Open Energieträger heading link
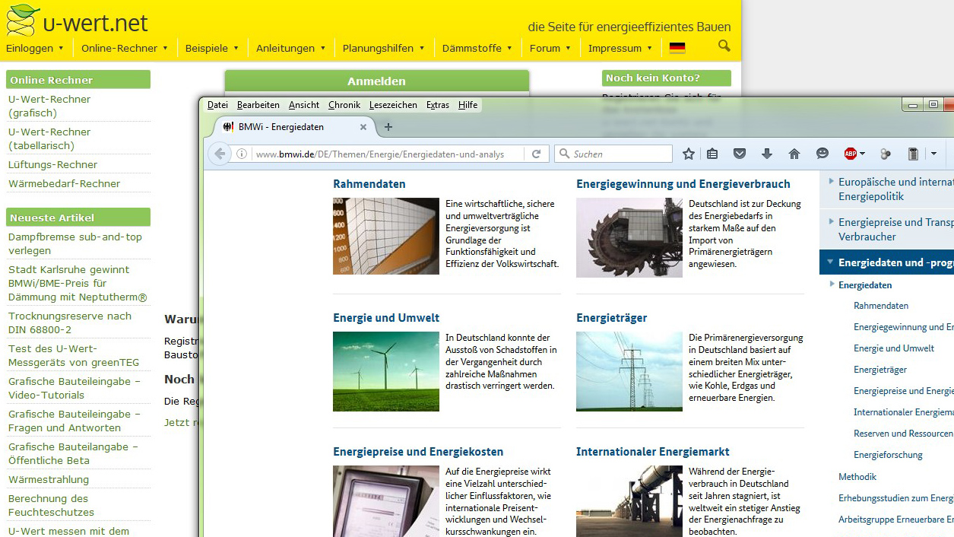The width and height of the screenshot is (954, 537). pyautogui.click(x=612, y=318)
